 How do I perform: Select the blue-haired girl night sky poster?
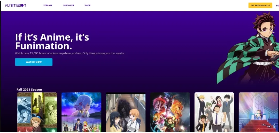tap(81, 112)
